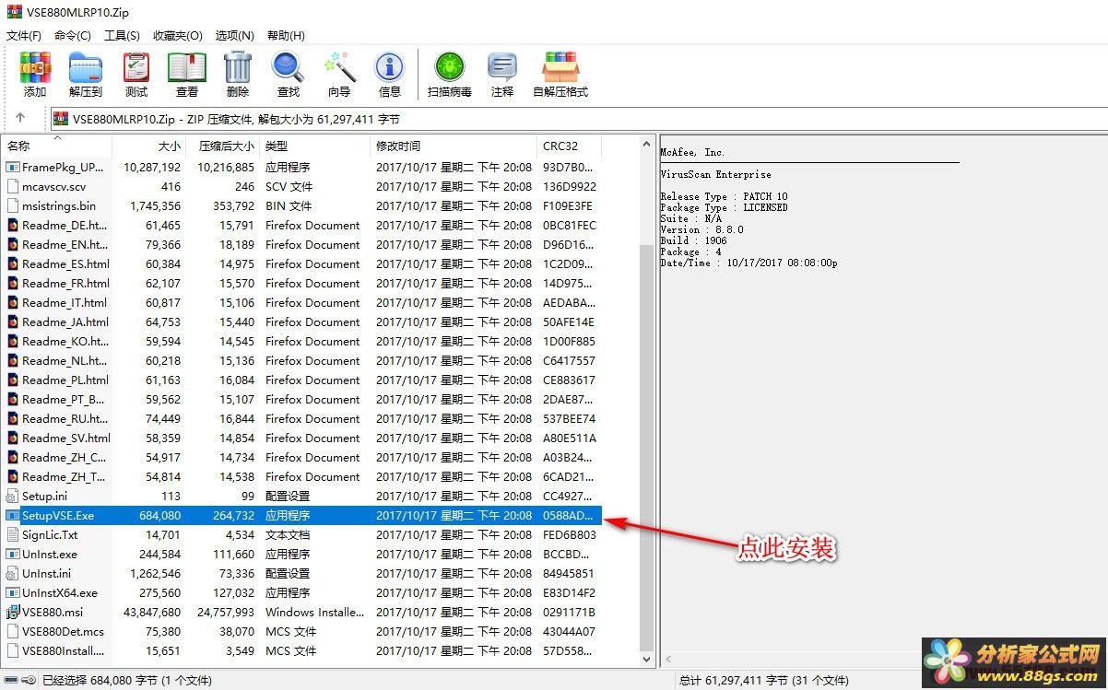Select the Readme_IT.html file
Screen dimensions: 1108x690
pyautogui.click(x=65, y=302)
